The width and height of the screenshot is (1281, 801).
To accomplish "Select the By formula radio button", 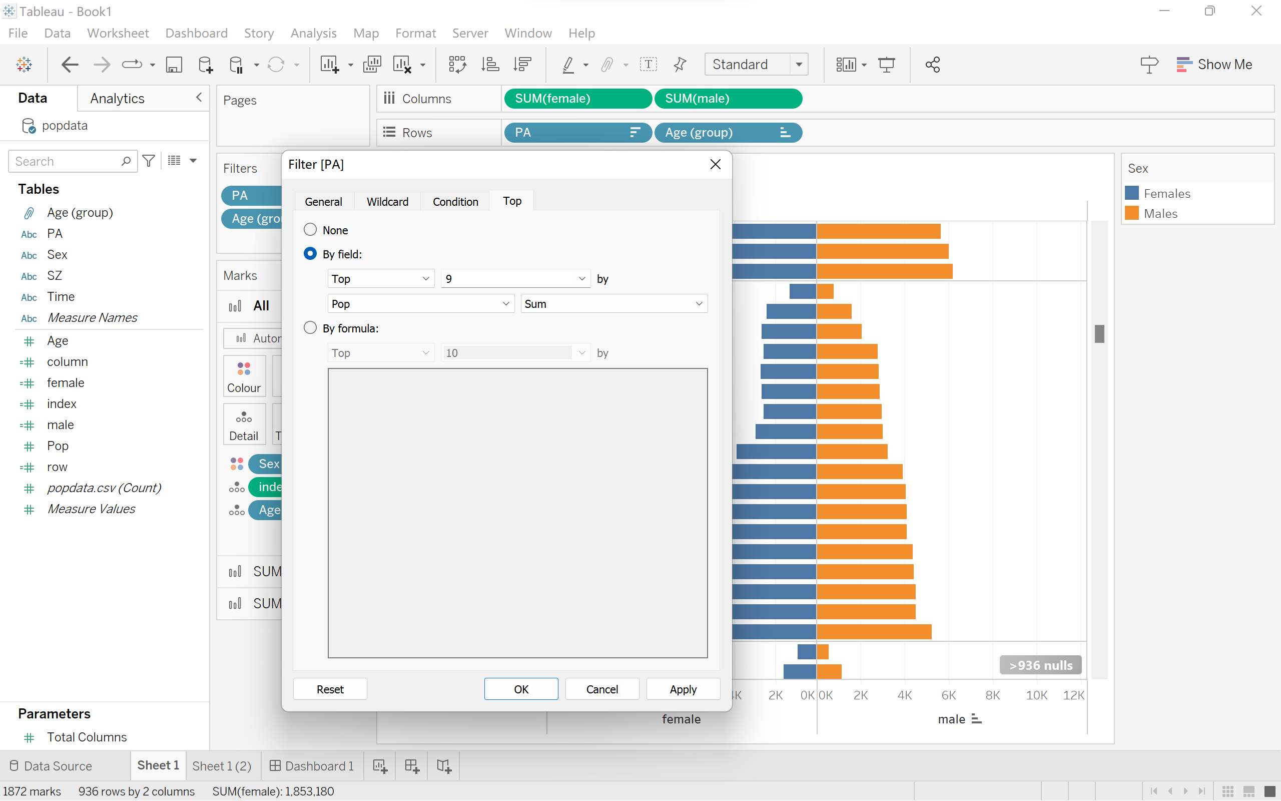I will (310, 327).
